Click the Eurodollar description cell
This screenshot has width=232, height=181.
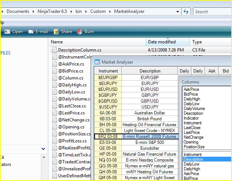tap(150, 148)
